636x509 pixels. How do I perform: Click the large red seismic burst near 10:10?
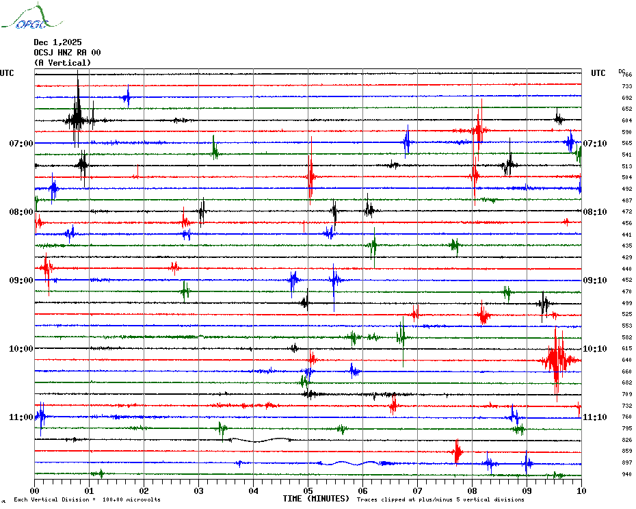point(557,360)
